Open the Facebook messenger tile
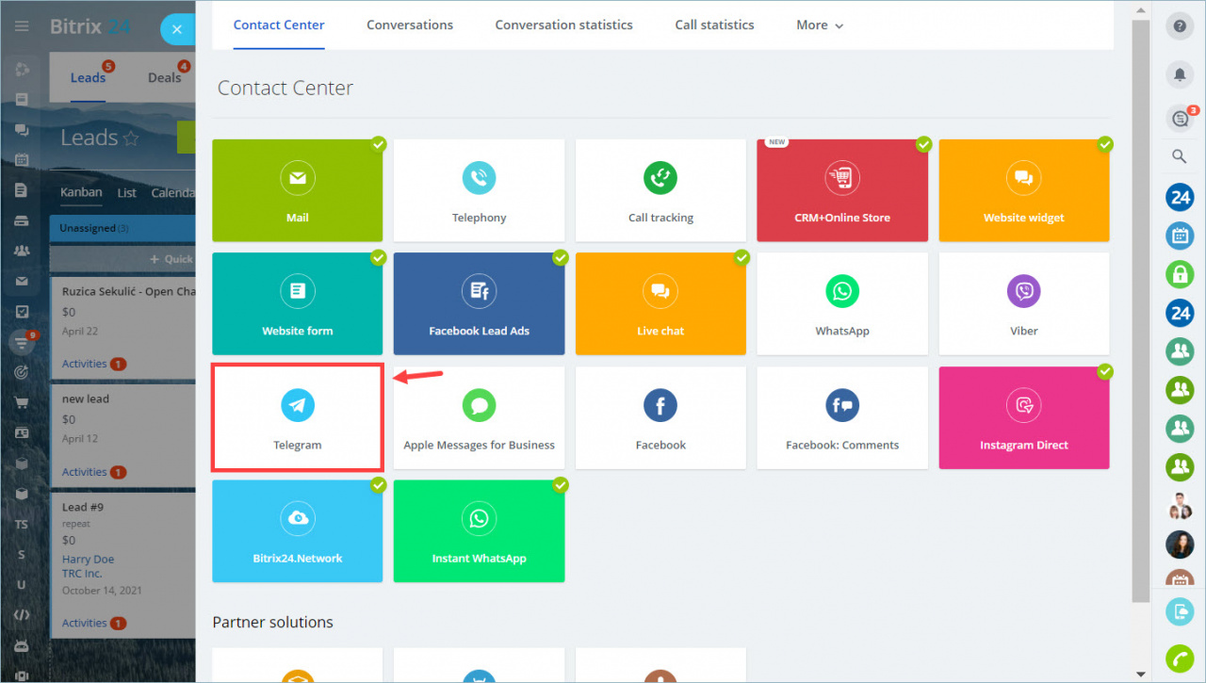The image size is (1206, 683). [660, 417]
